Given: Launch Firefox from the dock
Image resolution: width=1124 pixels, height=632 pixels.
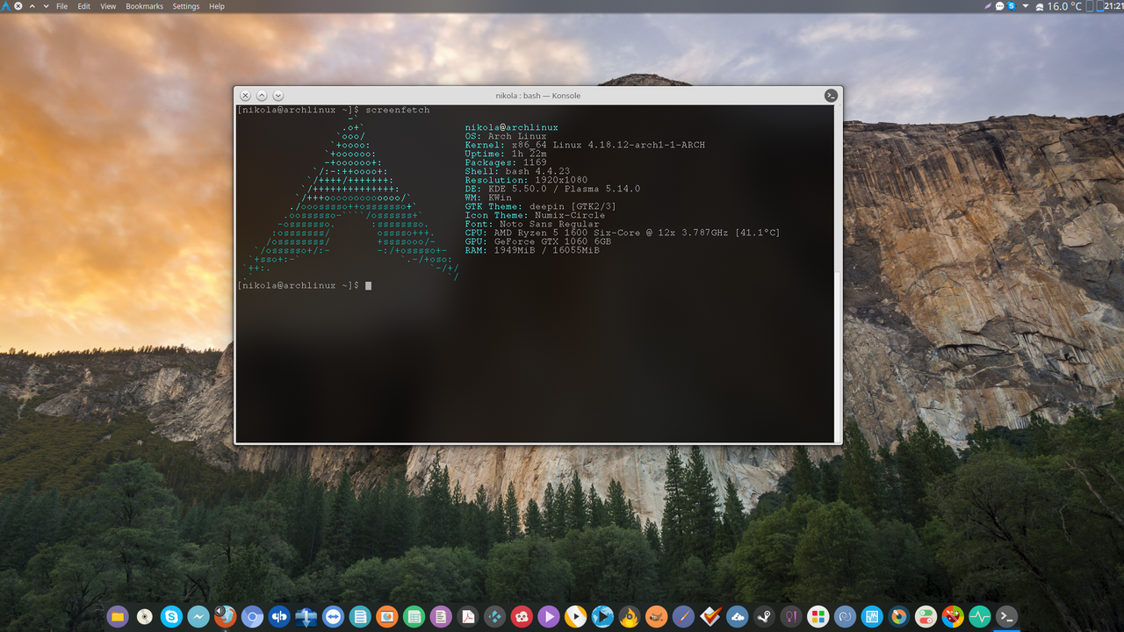Looking at the screenshot, I should (226, 617).
